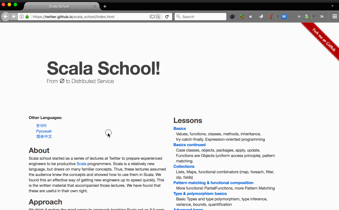The height and width of the screenshot is (210, 339).
Task: Open the Basics lesson
Action: point(180,128)
